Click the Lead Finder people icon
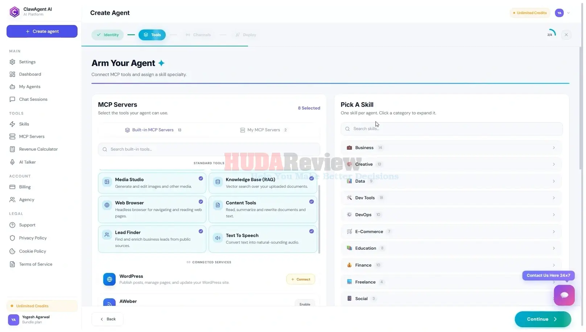This screenshot has width=586, height=332. pyautogui.click(x=107, y=235)
